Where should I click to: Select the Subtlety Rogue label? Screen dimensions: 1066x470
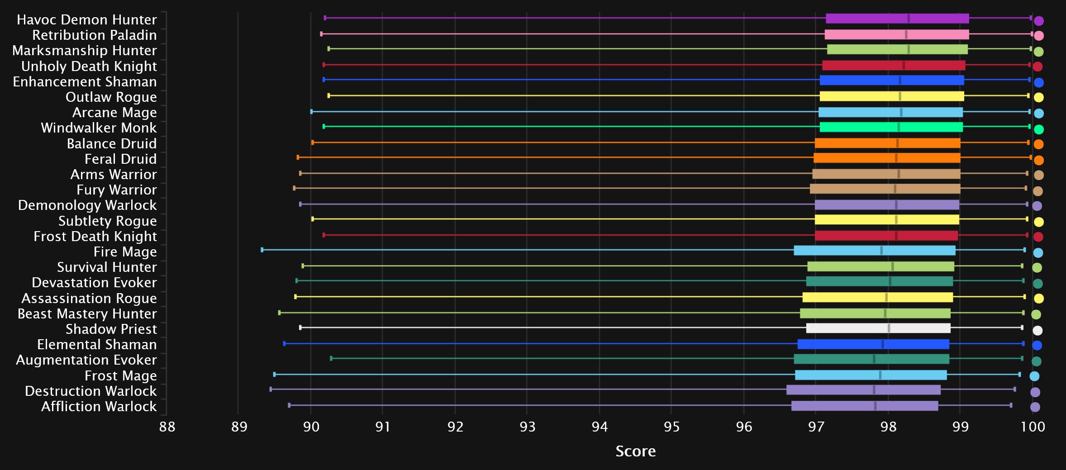click(x=108, y=221)
